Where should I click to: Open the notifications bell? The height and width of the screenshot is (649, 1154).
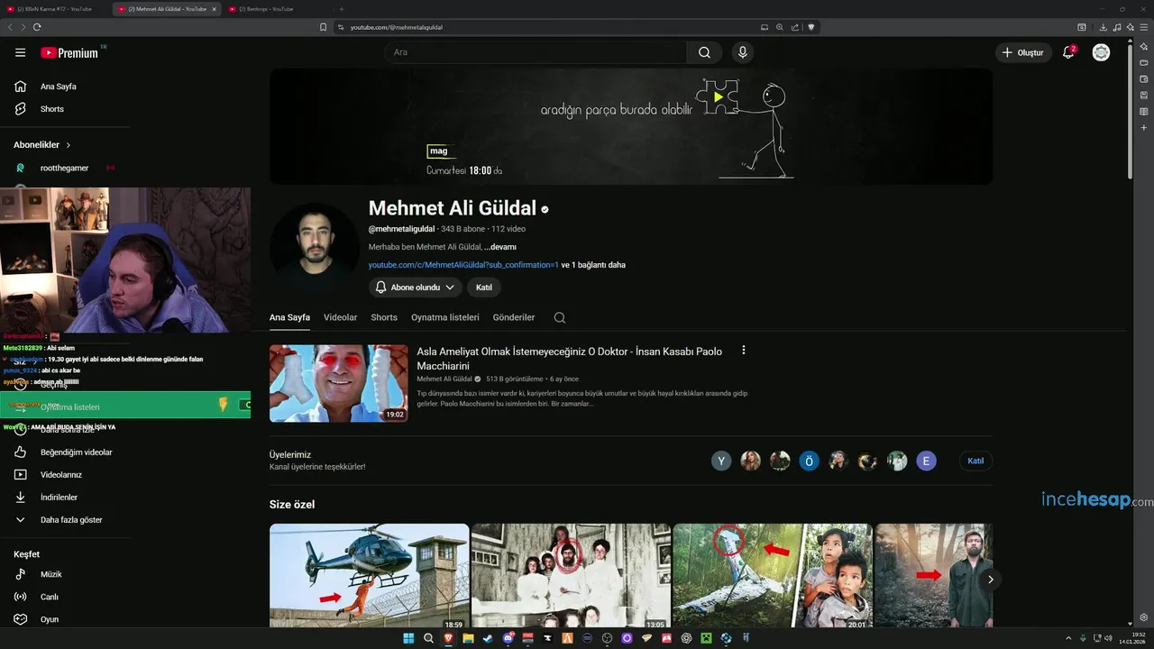tap(1068, 52)
